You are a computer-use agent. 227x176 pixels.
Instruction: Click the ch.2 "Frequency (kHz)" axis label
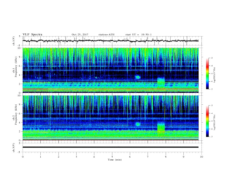(16, 114)
